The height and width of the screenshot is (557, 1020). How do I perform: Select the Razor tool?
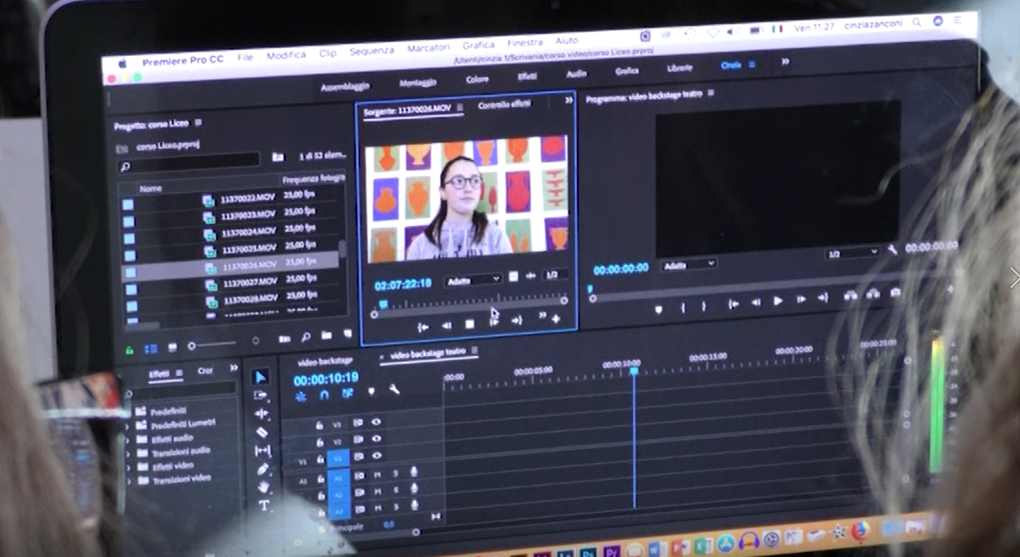coord(261,432)
